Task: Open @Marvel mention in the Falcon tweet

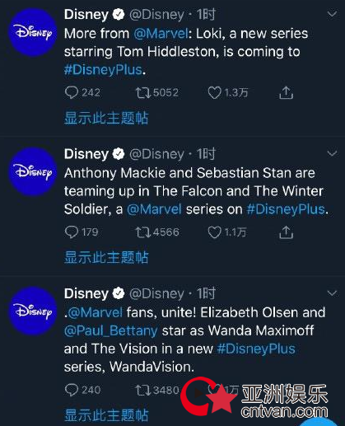Action: coord(154,209)
